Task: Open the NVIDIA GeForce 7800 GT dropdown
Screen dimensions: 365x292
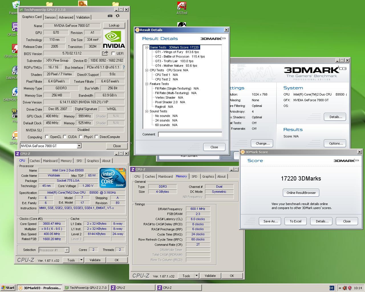Action: (x=79, y=146)
